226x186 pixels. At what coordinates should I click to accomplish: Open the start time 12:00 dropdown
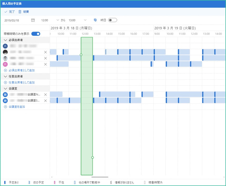point(58,20)
